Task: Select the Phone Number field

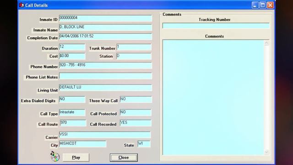Action: [105, 65]
